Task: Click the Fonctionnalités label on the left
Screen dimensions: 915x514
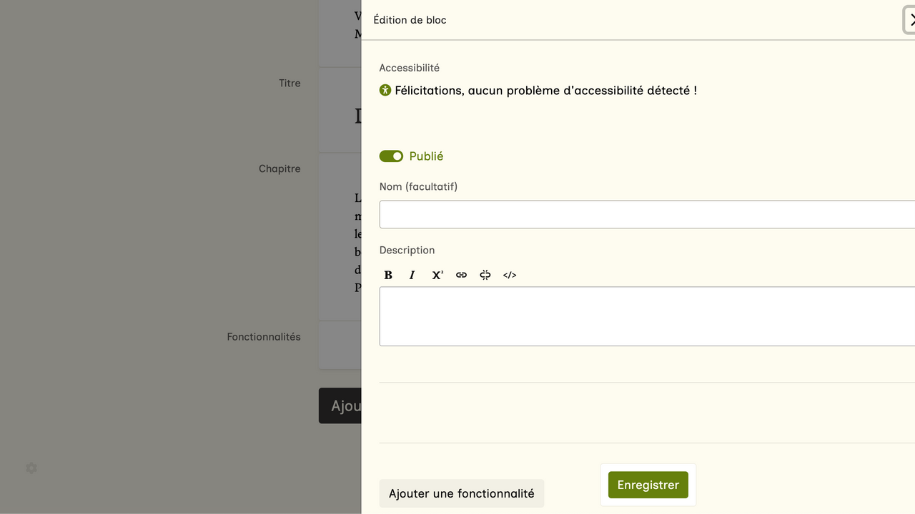Action: point(264,337)
